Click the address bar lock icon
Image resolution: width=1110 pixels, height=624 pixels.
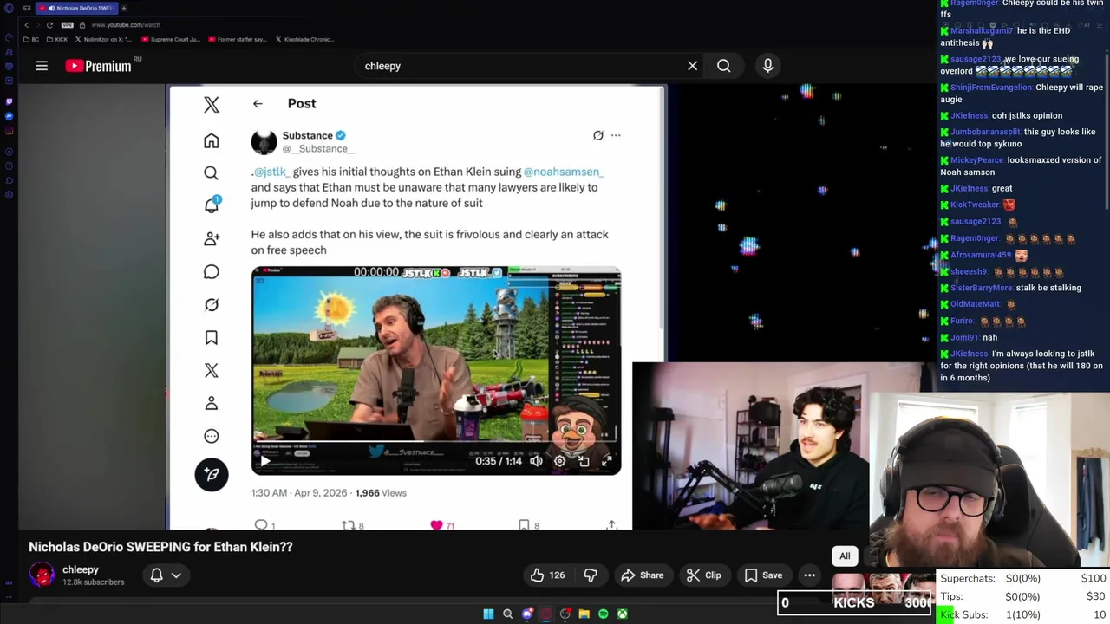82,25
